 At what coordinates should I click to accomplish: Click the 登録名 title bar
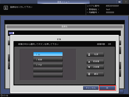(65, 27)
